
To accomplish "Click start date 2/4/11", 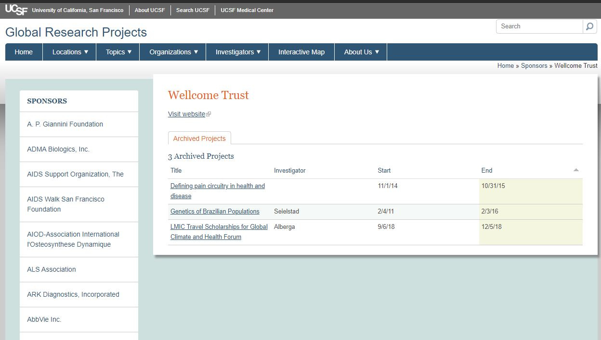I will click(x=386, y=211).
